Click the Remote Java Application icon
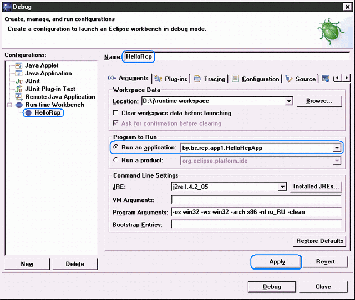Screen dimensions: 355x300 pyautogui.click(x=19, y=97)
